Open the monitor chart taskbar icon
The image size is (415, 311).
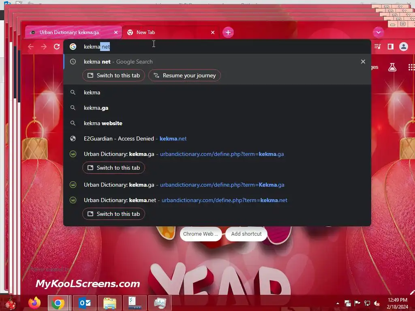click(160, 303)
